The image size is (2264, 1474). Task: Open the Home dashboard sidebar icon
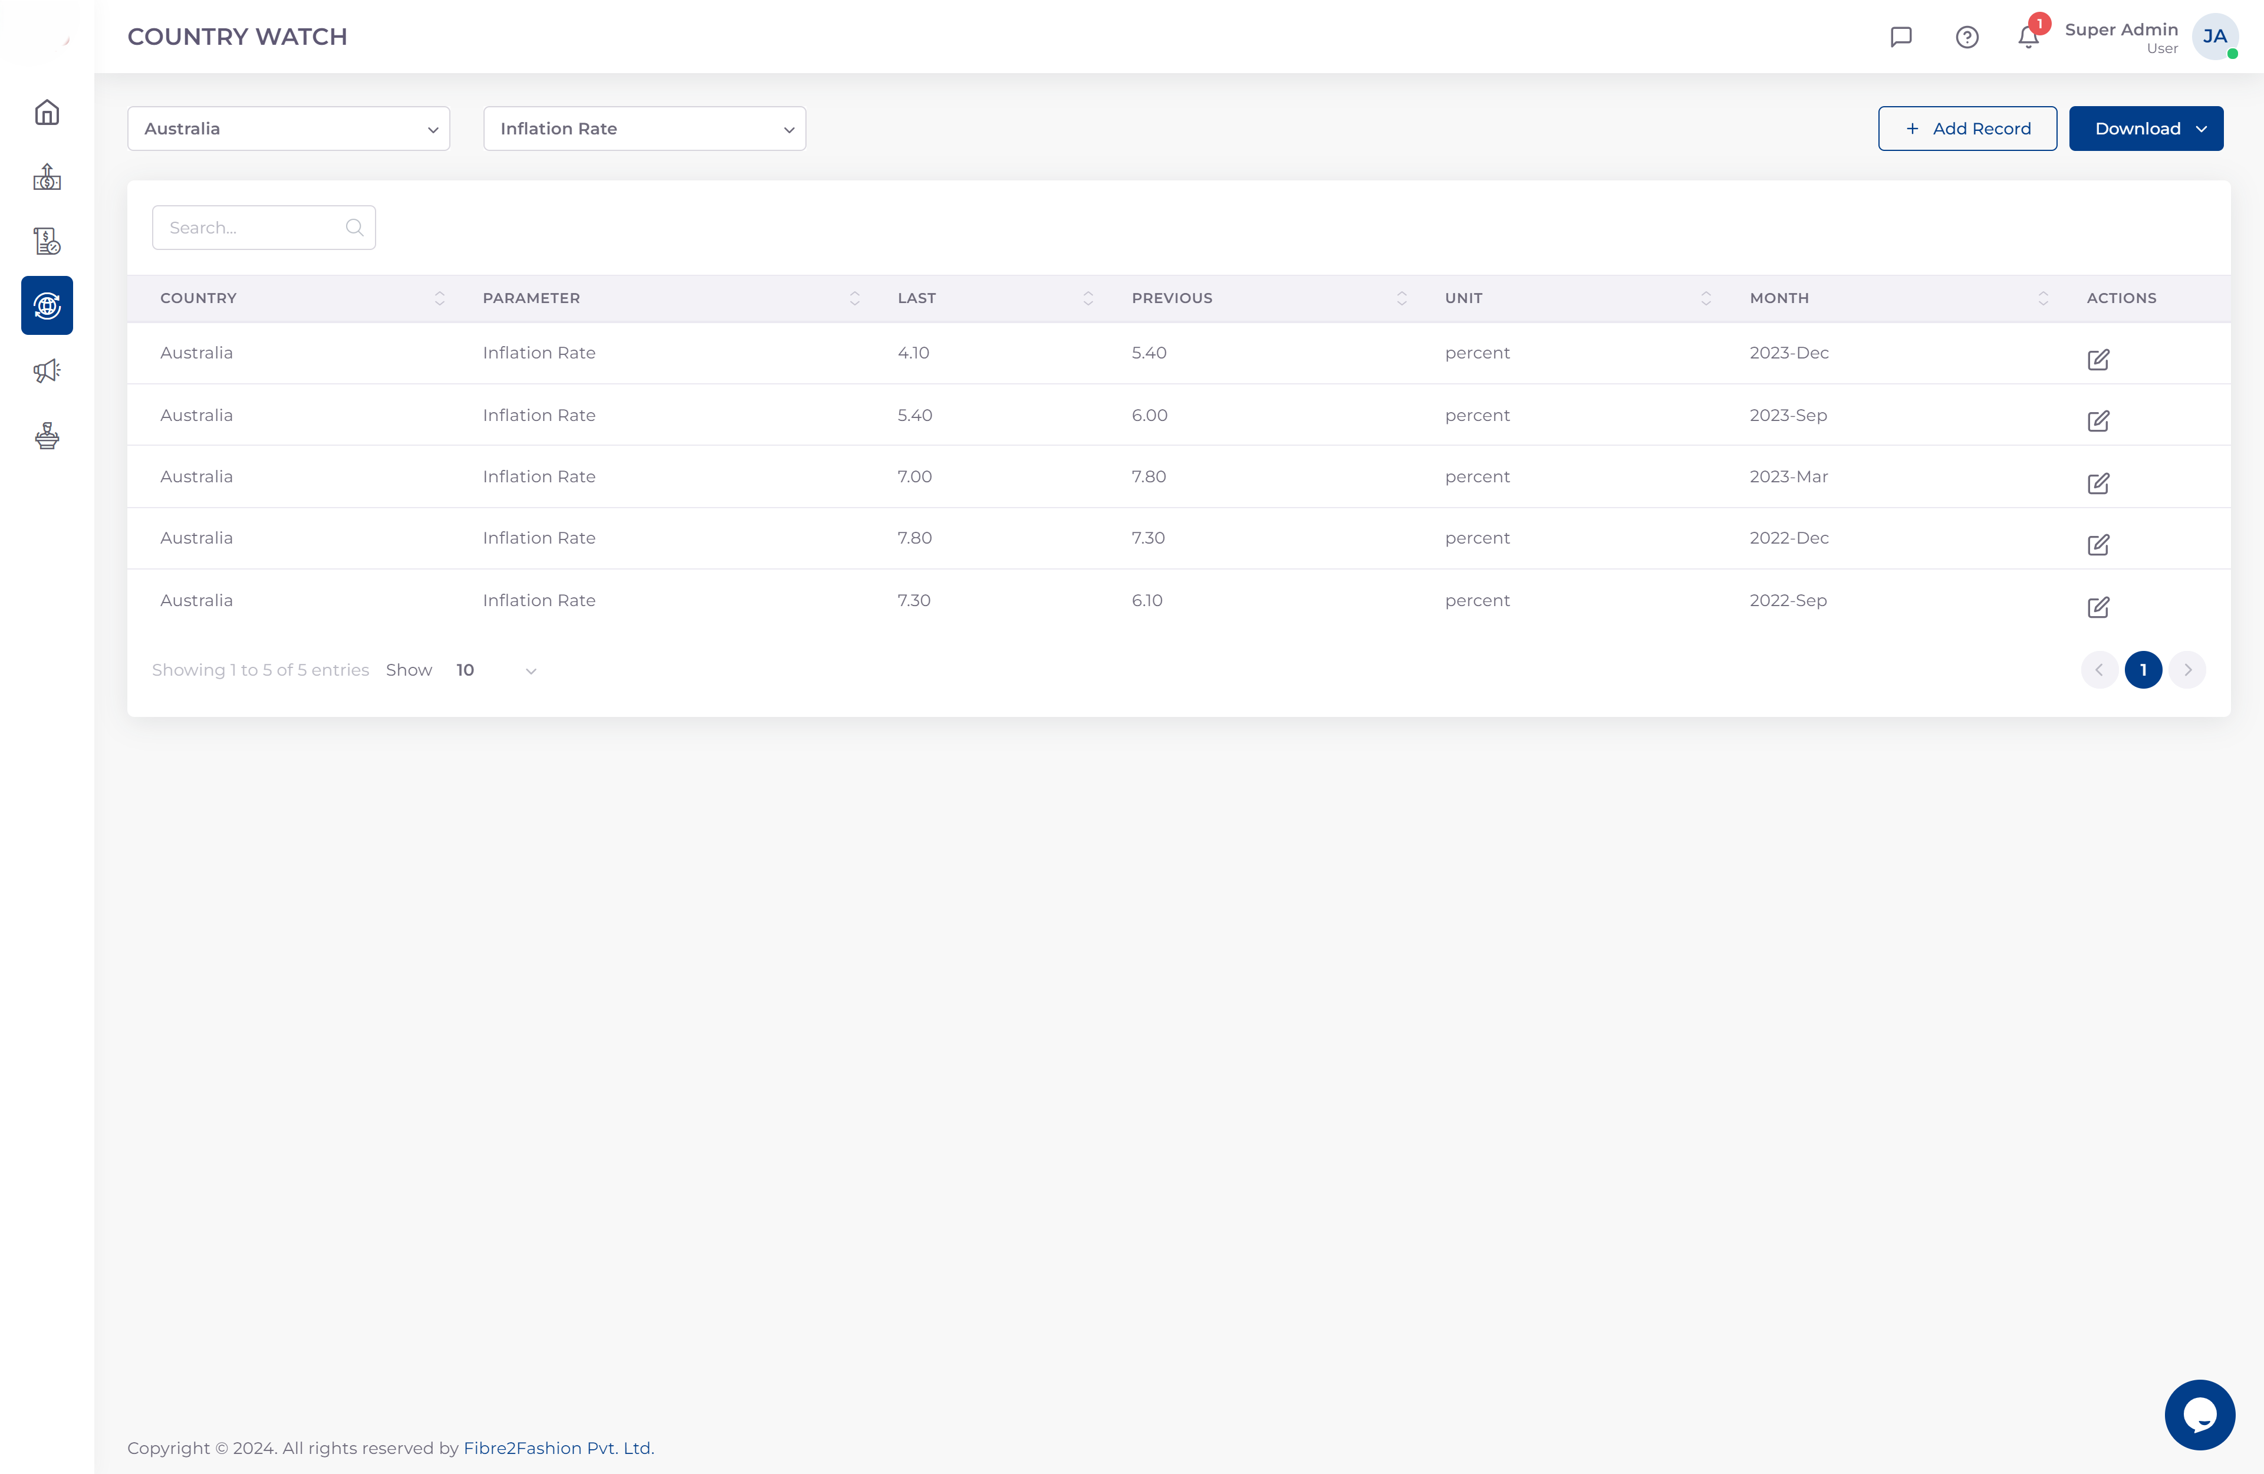[x=47, y=112]
